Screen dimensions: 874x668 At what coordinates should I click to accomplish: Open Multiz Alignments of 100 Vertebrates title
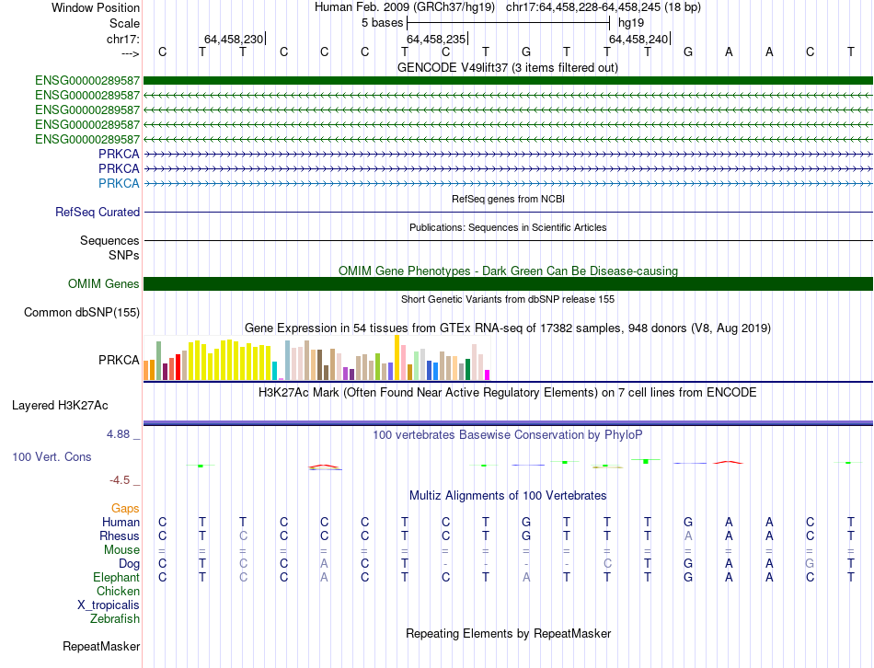(x=508, y=496)
